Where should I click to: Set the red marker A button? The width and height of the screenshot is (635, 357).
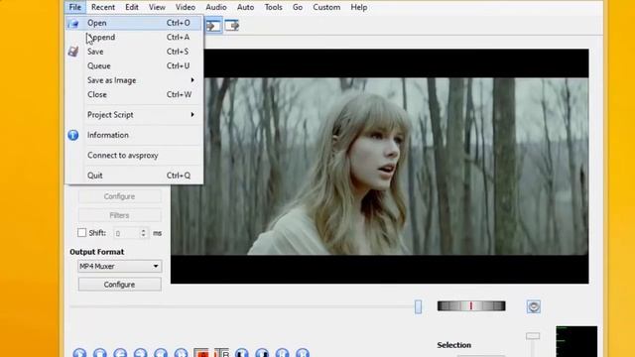201,353
